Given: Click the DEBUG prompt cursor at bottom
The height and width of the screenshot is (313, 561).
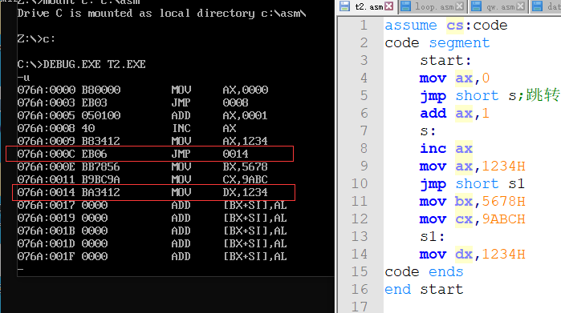Looking at the screenshot, I should (20, 270).
